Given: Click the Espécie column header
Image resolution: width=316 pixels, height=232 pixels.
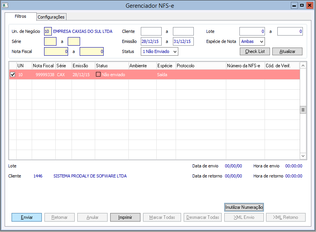Looking at the screenshot, I should (x=166, y=66).
